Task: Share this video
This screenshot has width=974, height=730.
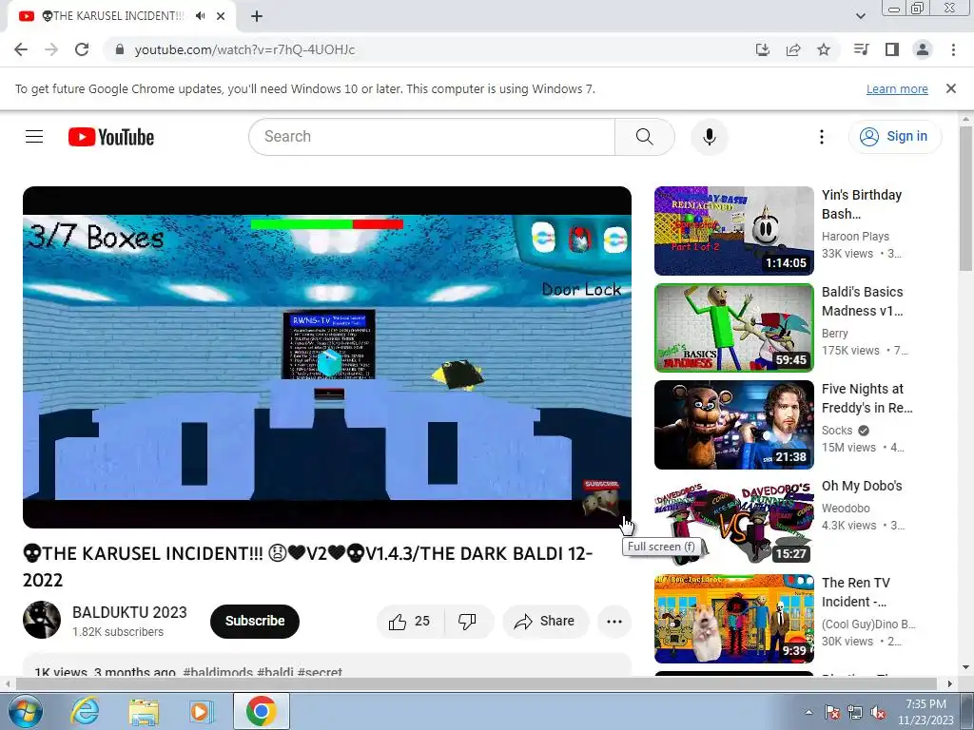Action: (x=545, y=621)
